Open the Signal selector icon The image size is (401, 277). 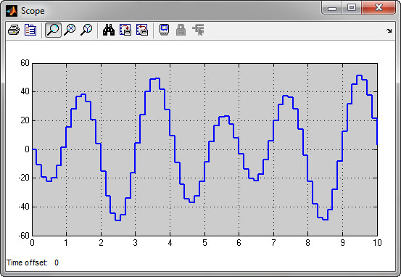199,30
